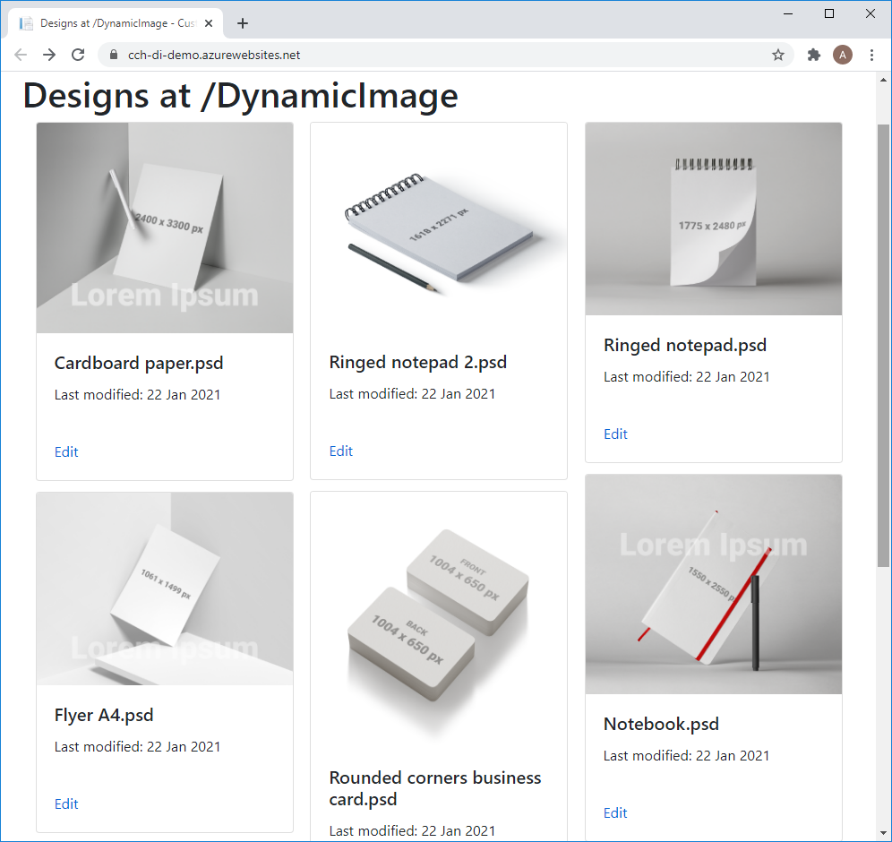Open a new tab with the plus button
Screen dimensions: 892x842
[x=243, y=23]
